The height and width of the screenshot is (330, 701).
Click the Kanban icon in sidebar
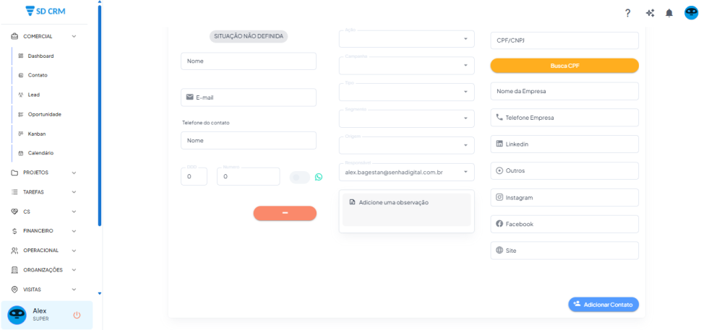click(x=21, y=134)
